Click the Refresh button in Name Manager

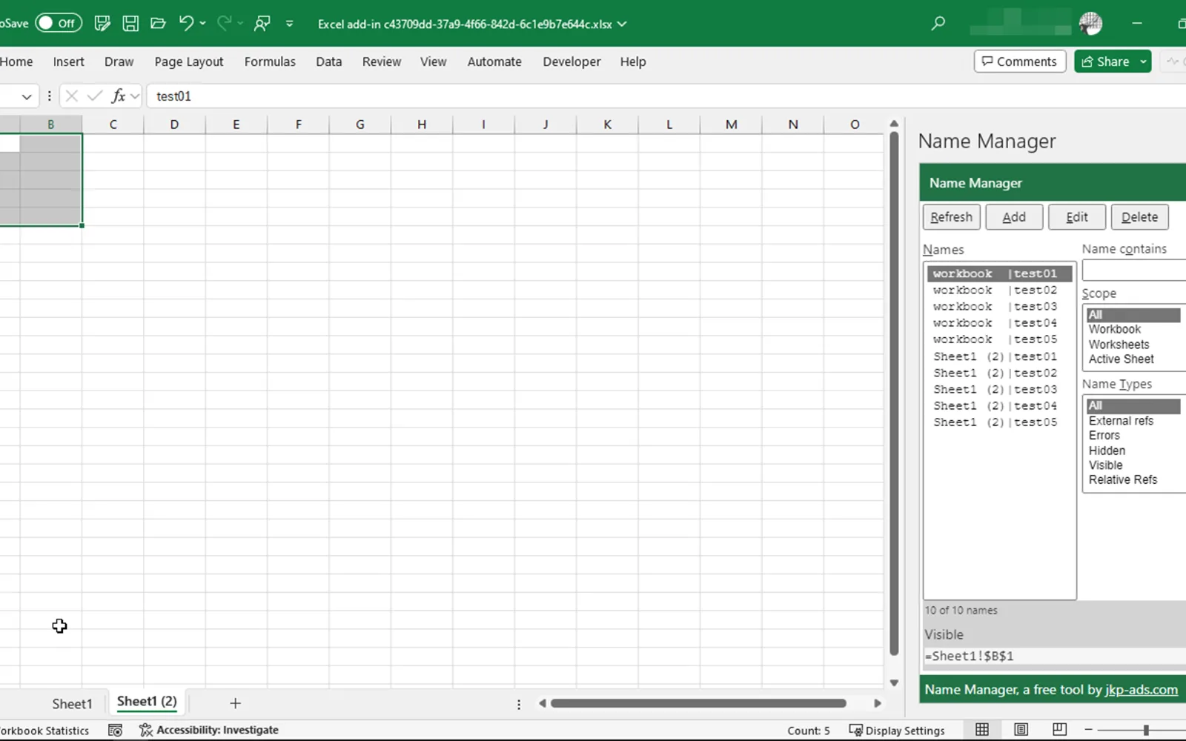point(951,217)
